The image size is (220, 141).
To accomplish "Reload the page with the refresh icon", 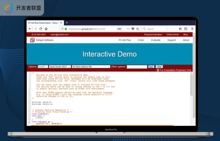I will pos(41,29).
